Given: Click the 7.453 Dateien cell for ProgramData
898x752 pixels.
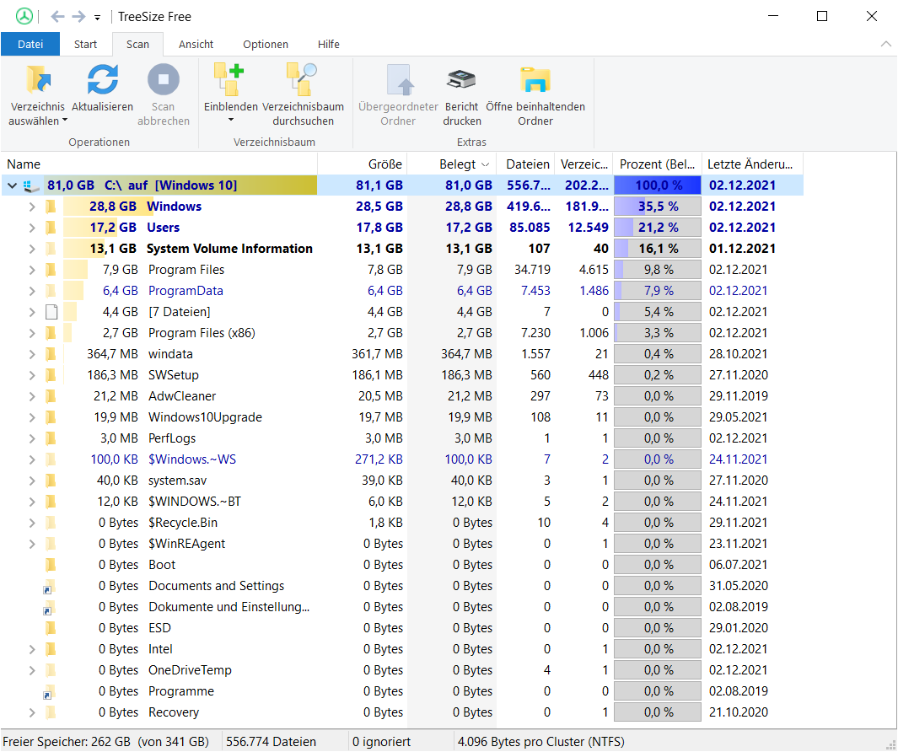Looking at the screenshot, I should tap(535, 291).
